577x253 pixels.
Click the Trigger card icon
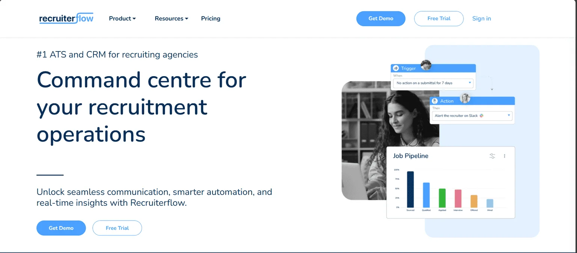click(396, 68)
